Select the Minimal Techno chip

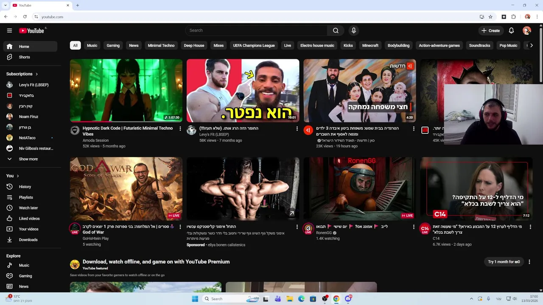pos(161,45)
